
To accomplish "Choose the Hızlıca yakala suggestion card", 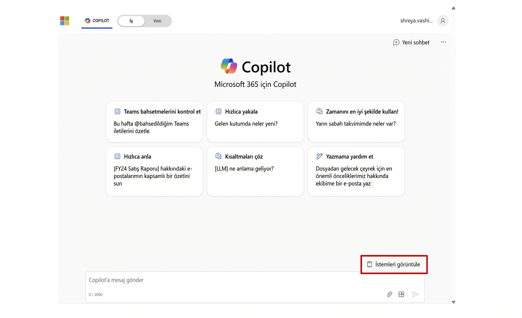I will [x=255, y=121].
